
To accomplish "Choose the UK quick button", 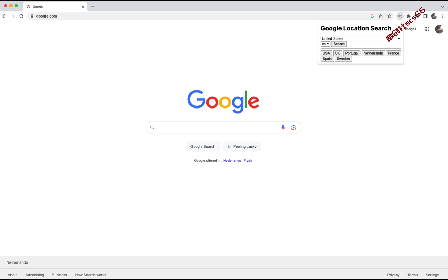I will 338,53.
